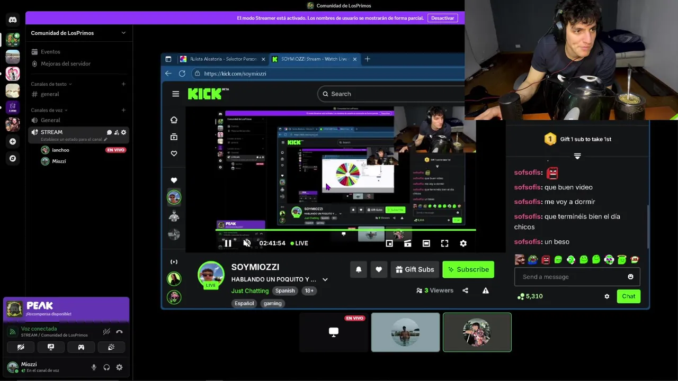Enter fullscreen on the Kick player
The height and width of the screenshot is (381, 678).
pyautogui.click(x=444, y=243)
